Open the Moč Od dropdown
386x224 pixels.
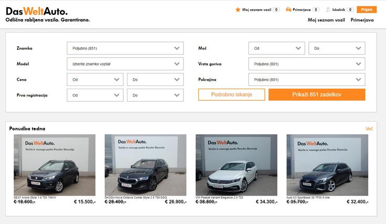tap(277, 48)
